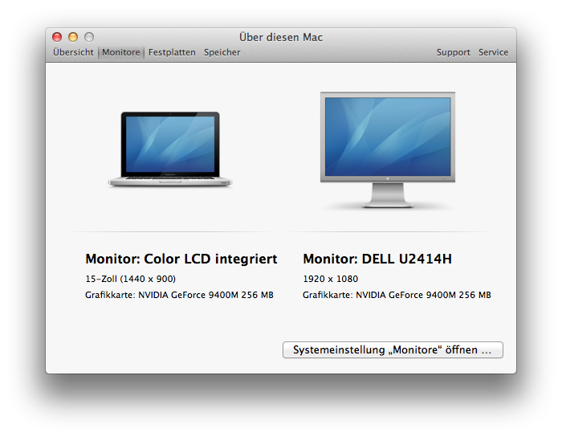Open the Support section

pos(453,52)
